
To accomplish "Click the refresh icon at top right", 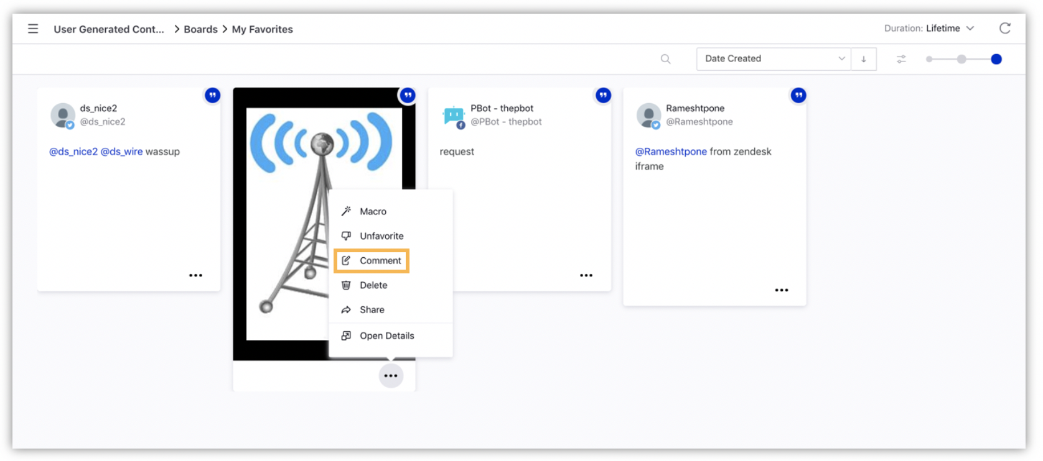I will coord(1004,28).
